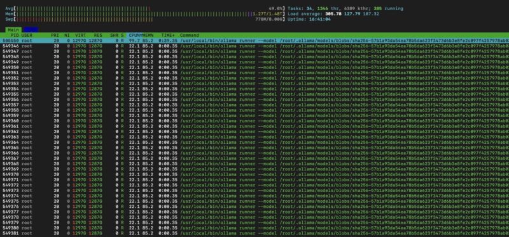Select the highlighted process row 505550
The image size is (509, 237).
pos(254,41)
